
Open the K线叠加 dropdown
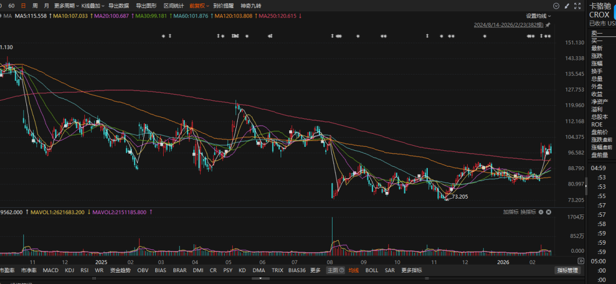pos(92,6)
